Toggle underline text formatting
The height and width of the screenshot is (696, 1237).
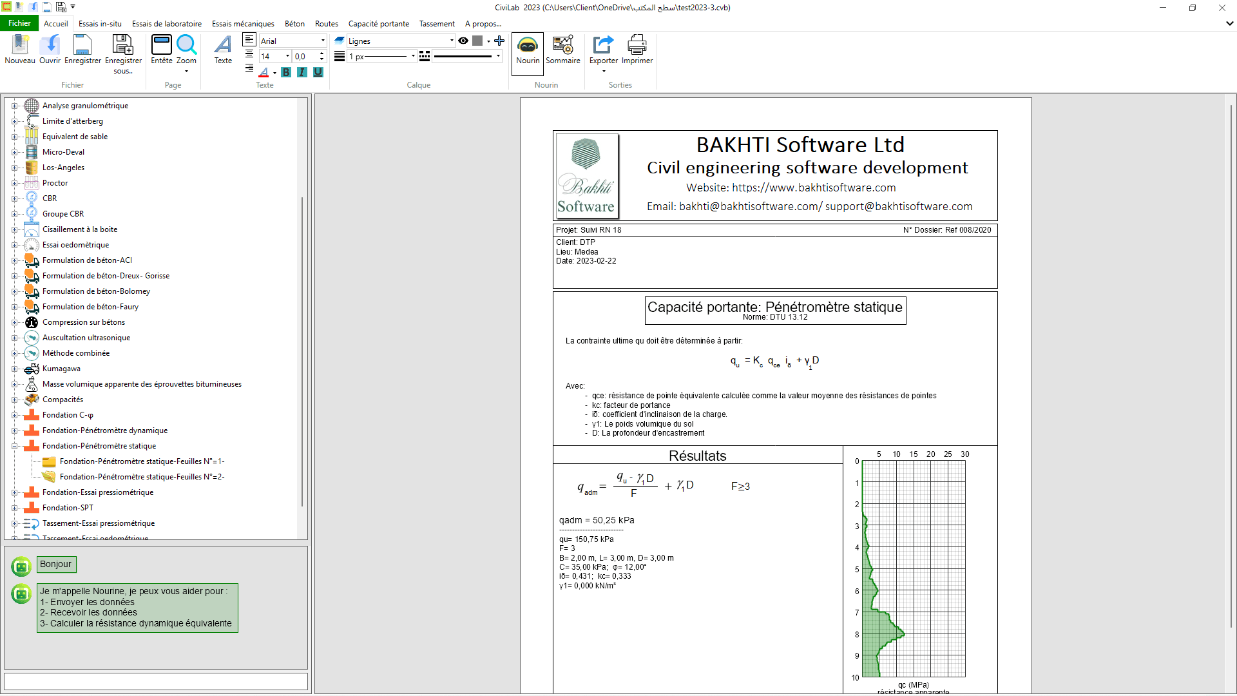318,72
